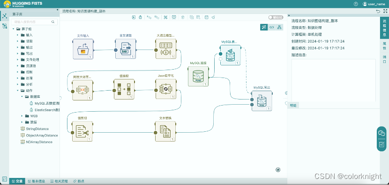Click the 描述信息 text area
This screenshot has height=185, width=389.
[333, 80]
